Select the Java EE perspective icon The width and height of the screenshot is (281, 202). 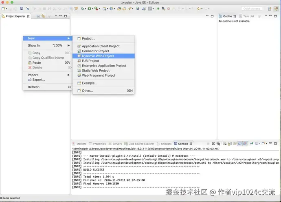[276, 9]
